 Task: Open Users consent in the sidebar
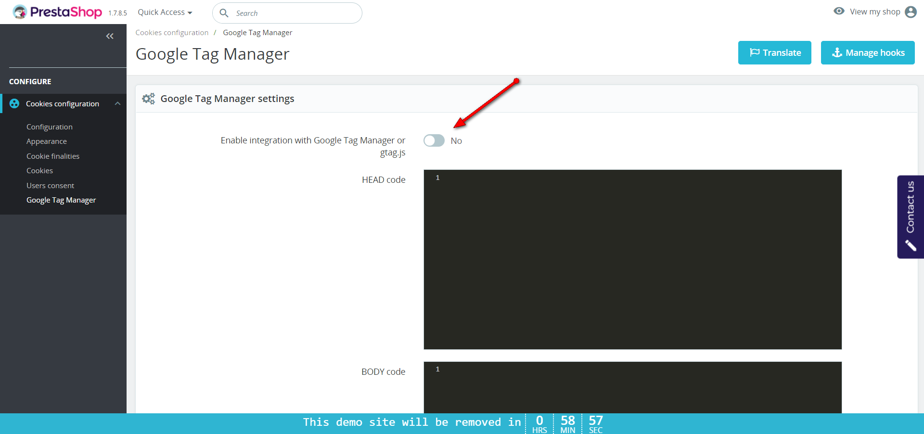51,185
